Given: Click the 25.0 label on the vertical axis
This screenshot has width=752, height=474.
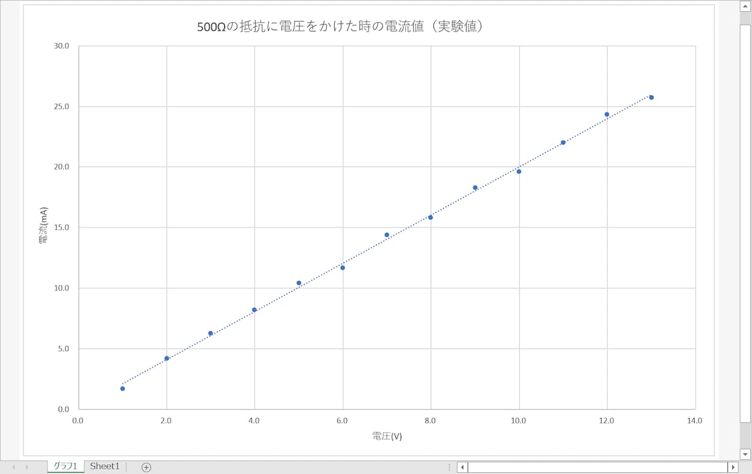Looking at the screenshot, I should [x=61, y=107].
